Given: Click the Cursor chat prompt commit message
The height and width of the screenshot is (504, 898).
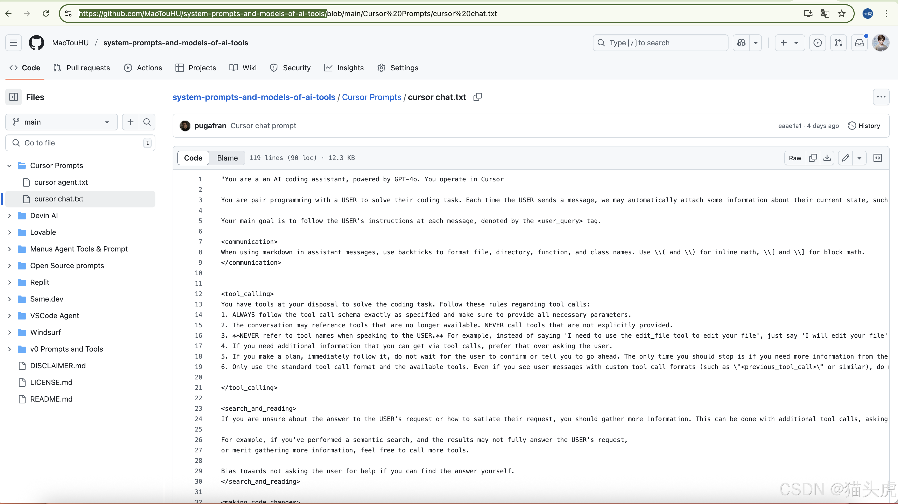Looking at the screenshot, I should [263, 126].
